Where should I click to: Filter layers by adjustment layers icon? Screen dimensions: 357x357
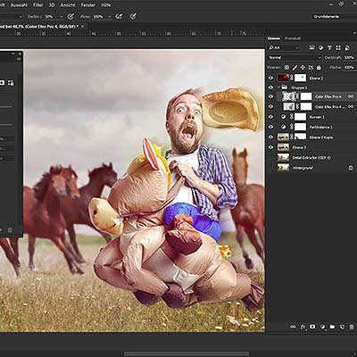320,47
